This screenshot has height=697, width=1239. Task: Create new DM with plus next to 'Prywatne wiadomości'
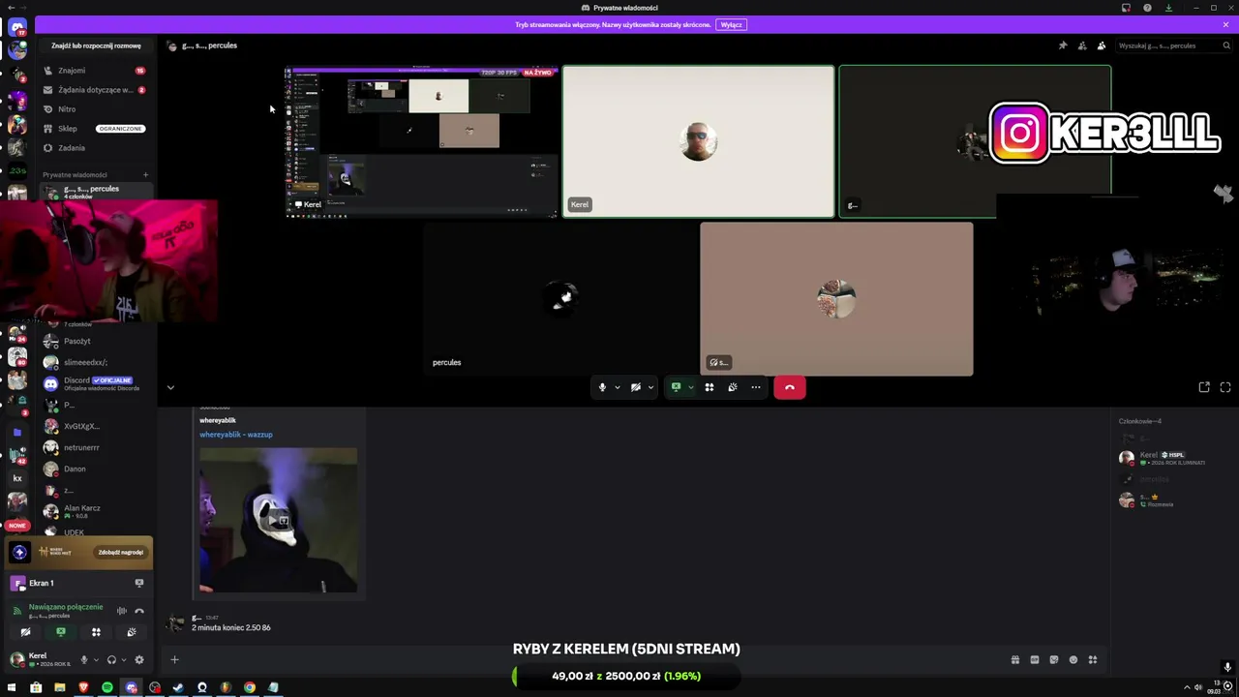click(146, 175)
